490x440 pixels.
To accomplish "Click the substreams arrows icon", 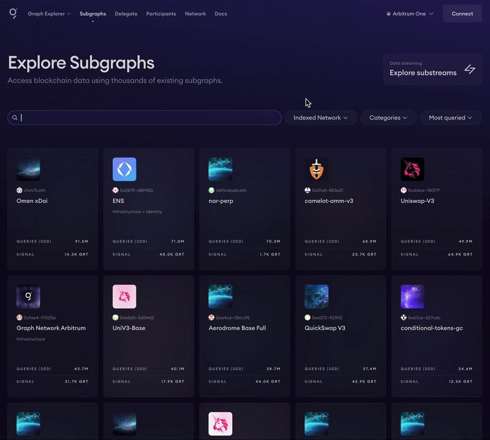I will tap(470, 69).
